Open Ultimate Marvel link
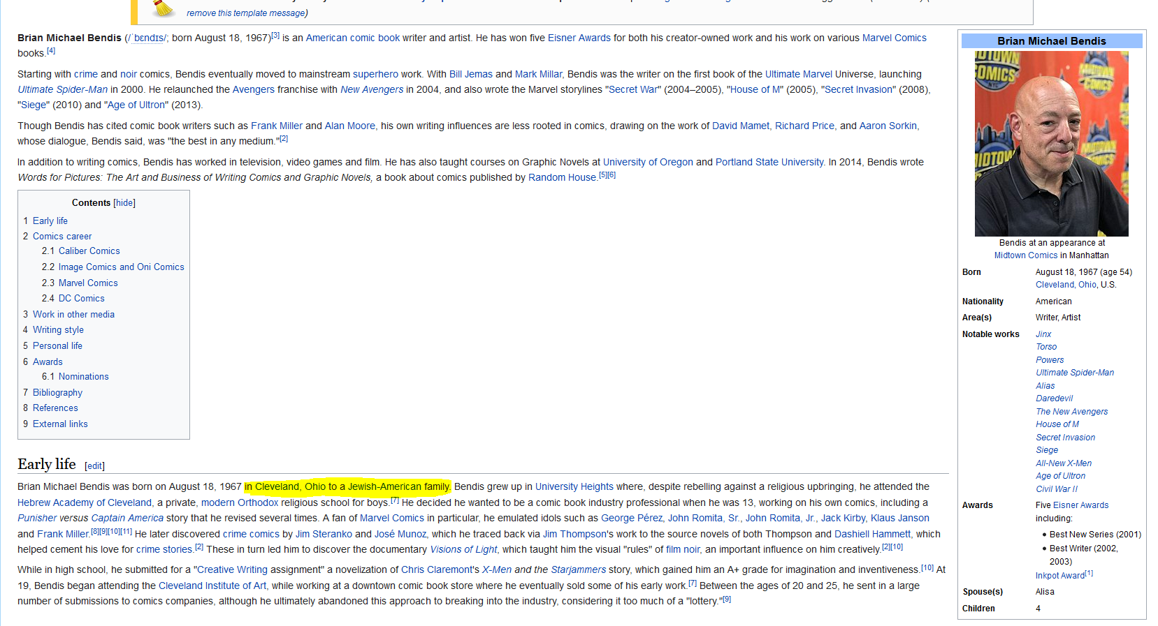 (x=799, y=75)
